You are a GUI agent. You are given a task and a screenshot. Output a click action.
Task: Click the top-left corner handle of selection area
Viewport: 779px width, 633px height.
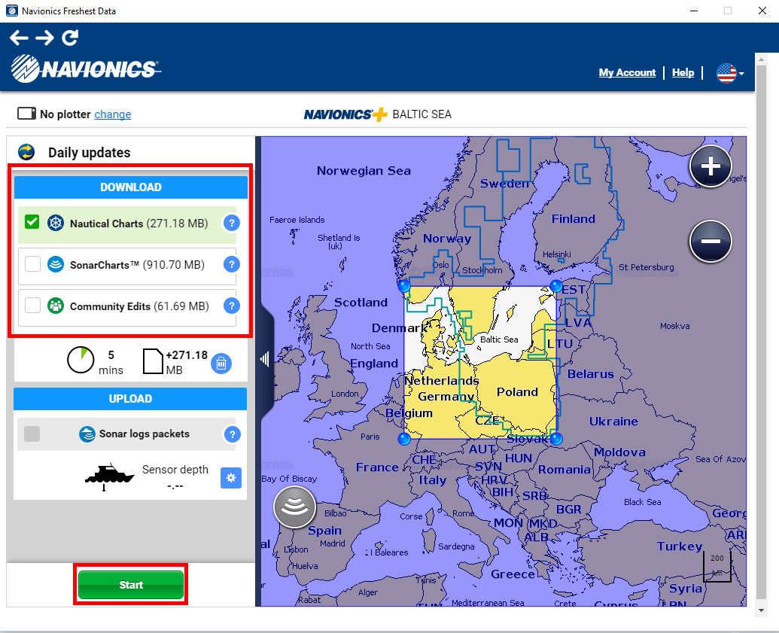(404, 286)
